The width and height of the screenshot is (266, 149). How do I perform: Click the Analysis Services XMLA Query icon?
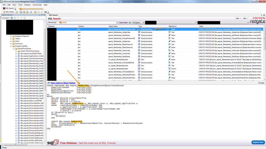pos(27,12)
